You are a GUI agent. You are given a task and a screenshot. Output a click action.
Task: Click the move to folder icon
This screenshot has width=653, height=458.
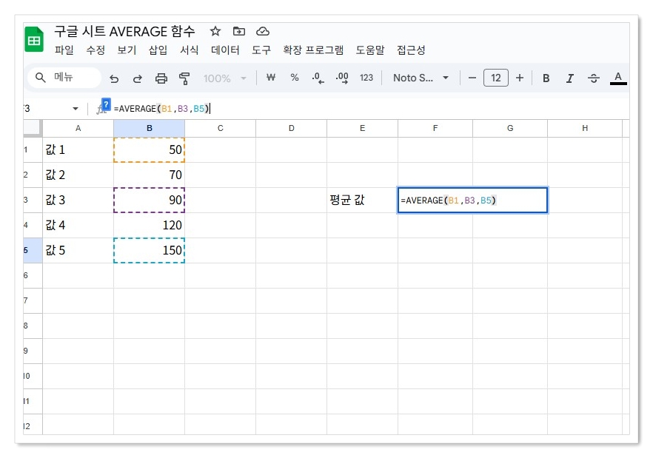tap(238, 31)
